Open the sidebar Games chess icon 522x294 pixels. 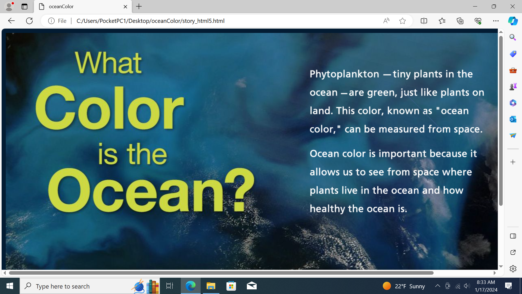[513, 87]
